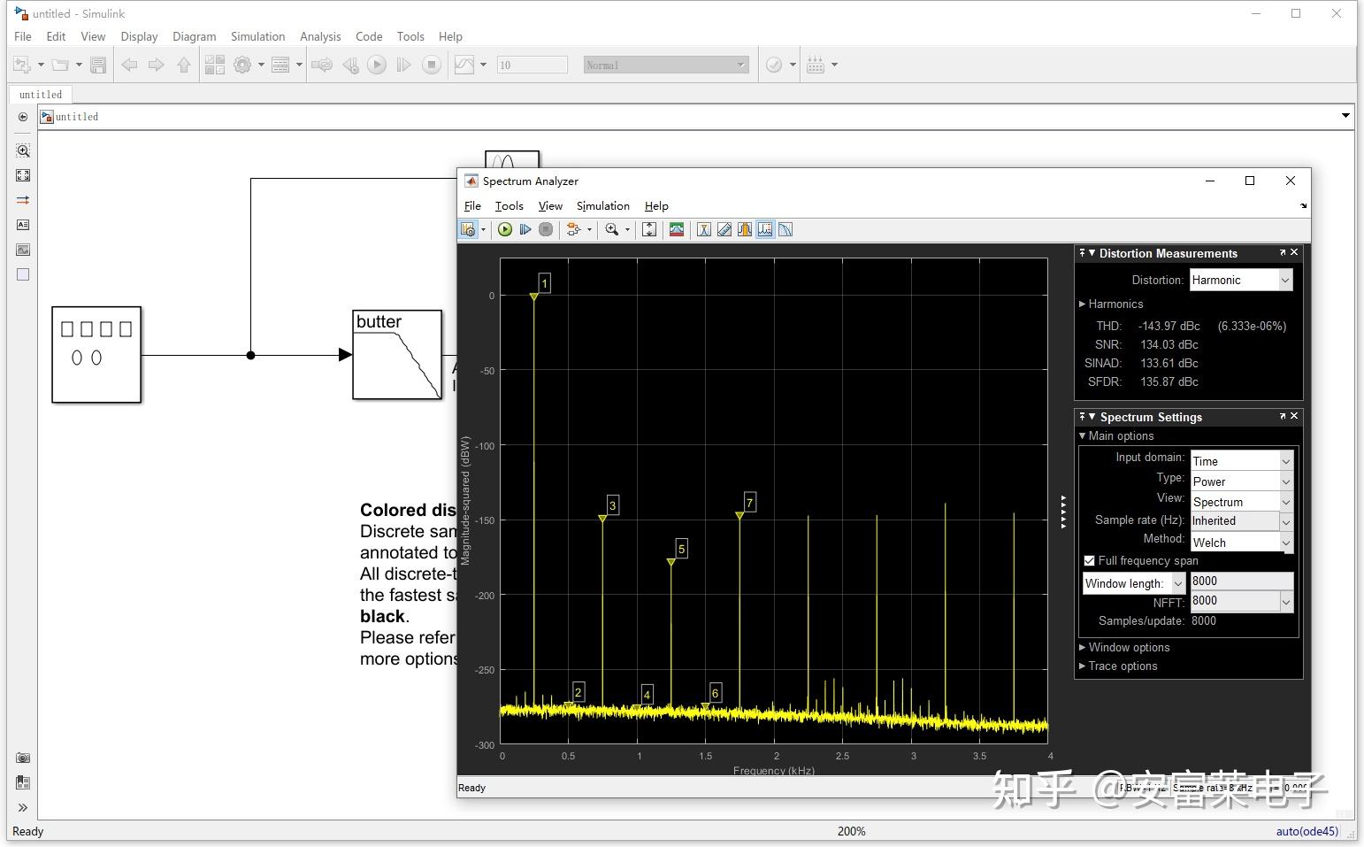Click the back navigation arrow in Simulink
1364x847 pixels.
pos(129,64)
